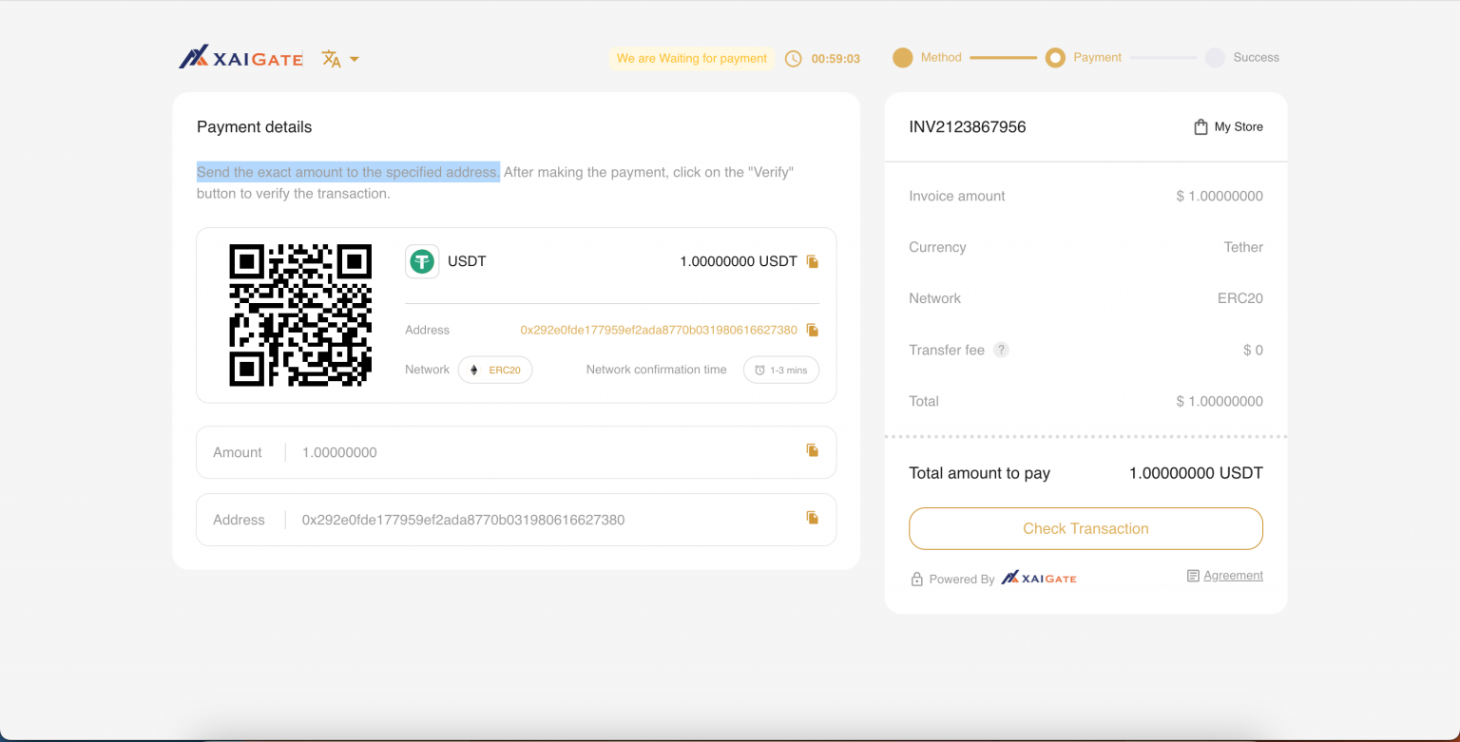Viewport: 1460px width, 742px height.
Task: Click the Agreement document icon
Action: [1193, 575]
